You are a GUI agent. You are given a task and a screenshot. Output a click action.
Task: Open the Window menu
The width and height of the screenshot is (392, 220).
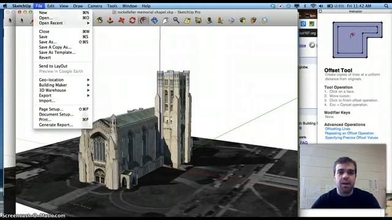[129, 5]
